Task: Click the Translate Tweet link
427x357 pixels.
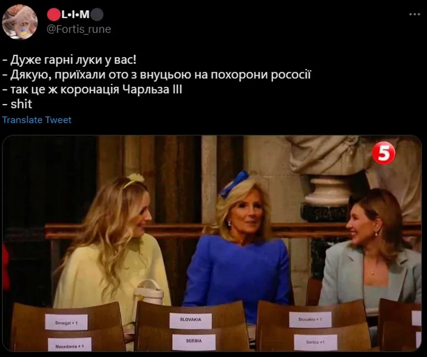Action: [37, 120]
